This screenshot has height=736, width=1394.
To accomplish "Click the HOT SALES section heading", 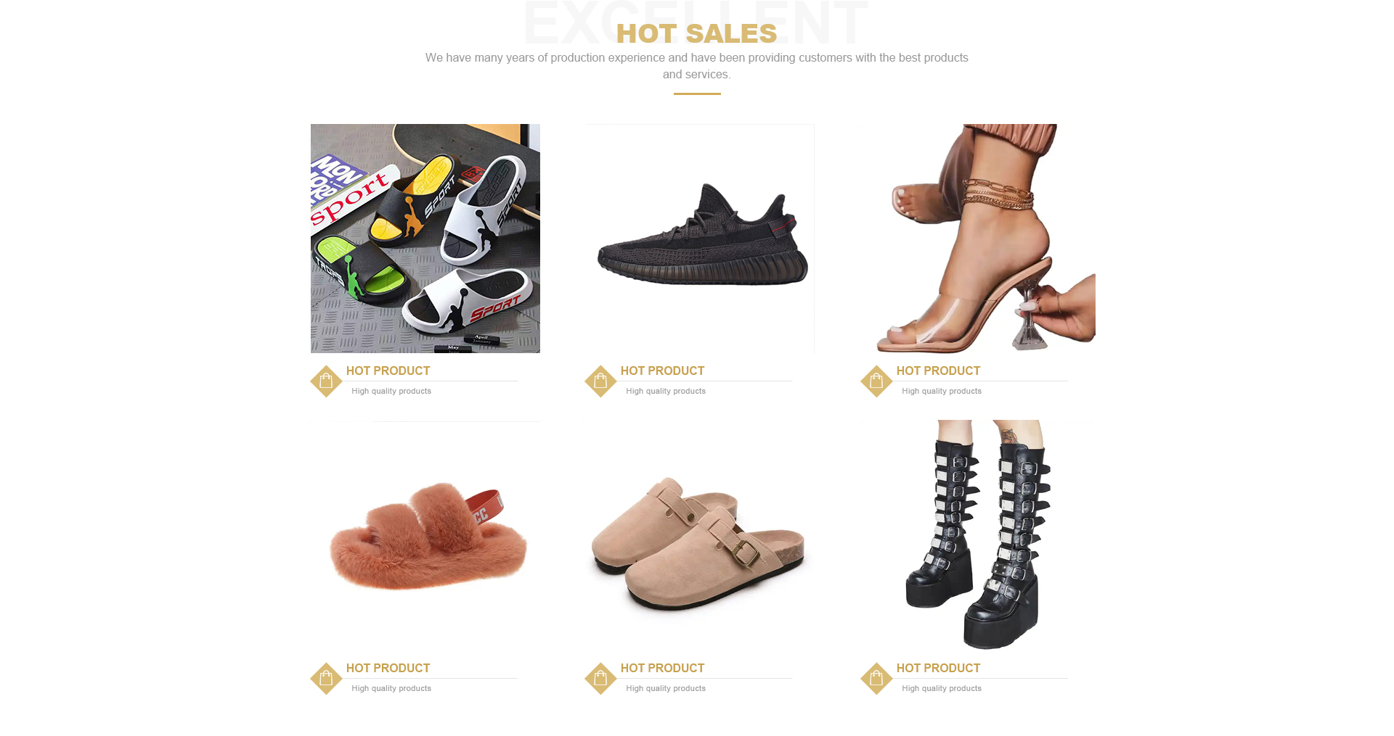I will 696,33.
